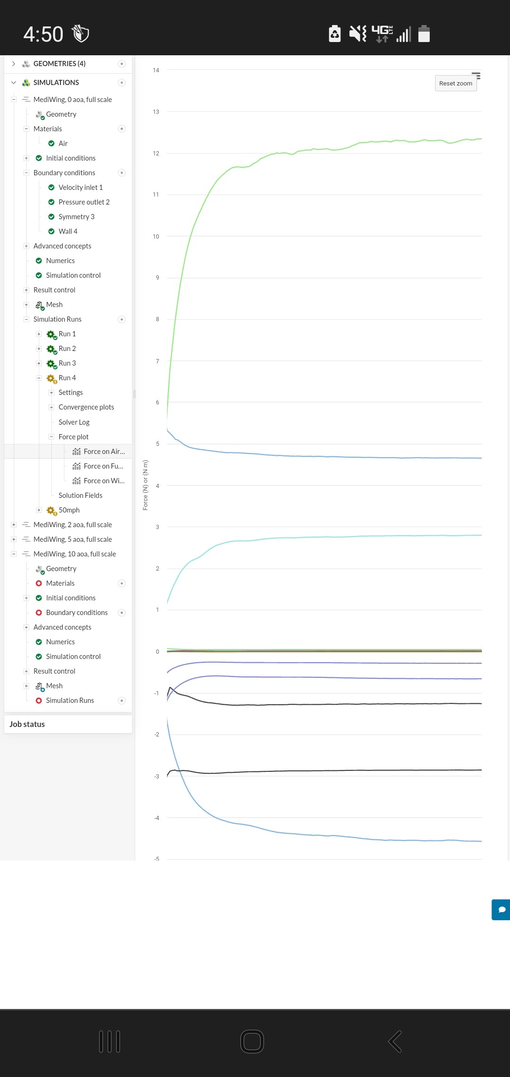Click the add icon next to GEOMETRIES

pyautogui.click(x=122, y=64)
